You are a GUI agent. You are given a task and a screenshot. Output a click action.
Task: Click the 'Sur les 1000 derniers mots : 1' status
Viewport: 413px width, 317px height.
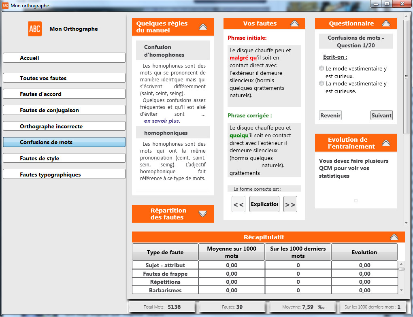(x=372, y=307)
